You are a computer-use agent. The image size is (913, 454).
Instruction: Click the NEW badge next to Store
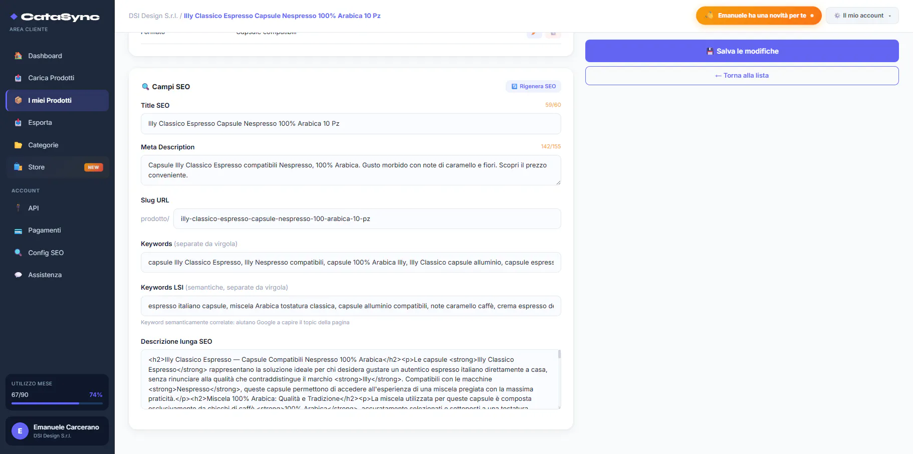pyautogui.click(x=94, y=167)
